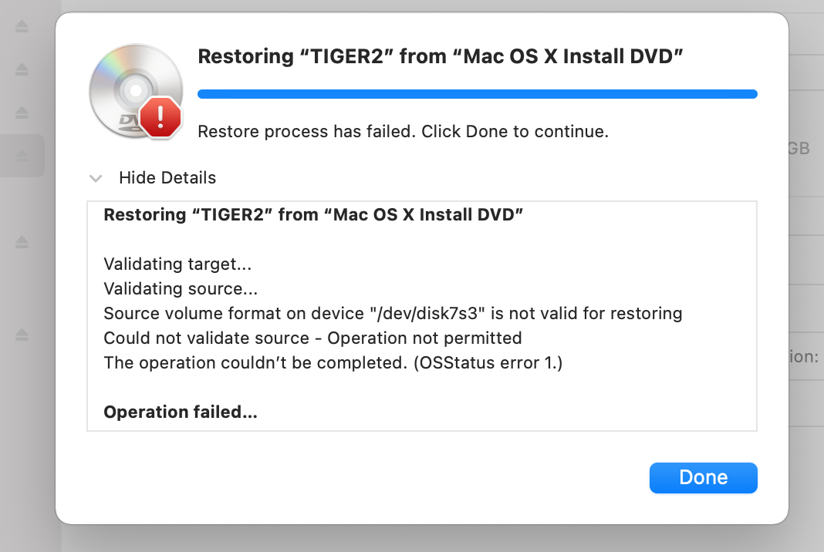Image resolution: width=824 pixels, height=552 pixels.
Task: Click the "Validating target..." log line
Action: [177, 264]
